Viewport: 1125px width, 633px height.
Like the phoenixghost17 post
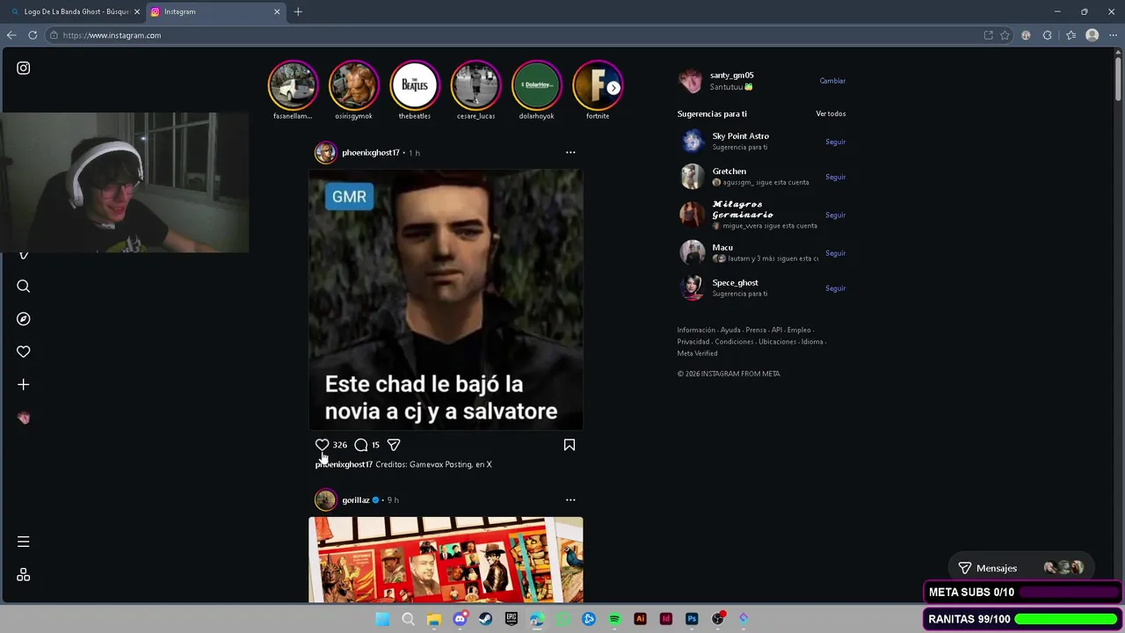click(322, 445)
